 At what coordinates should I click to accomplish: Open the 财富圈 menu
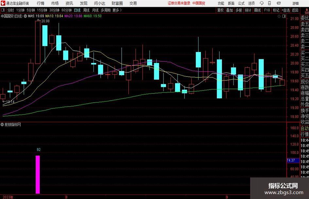pos(117,3)
